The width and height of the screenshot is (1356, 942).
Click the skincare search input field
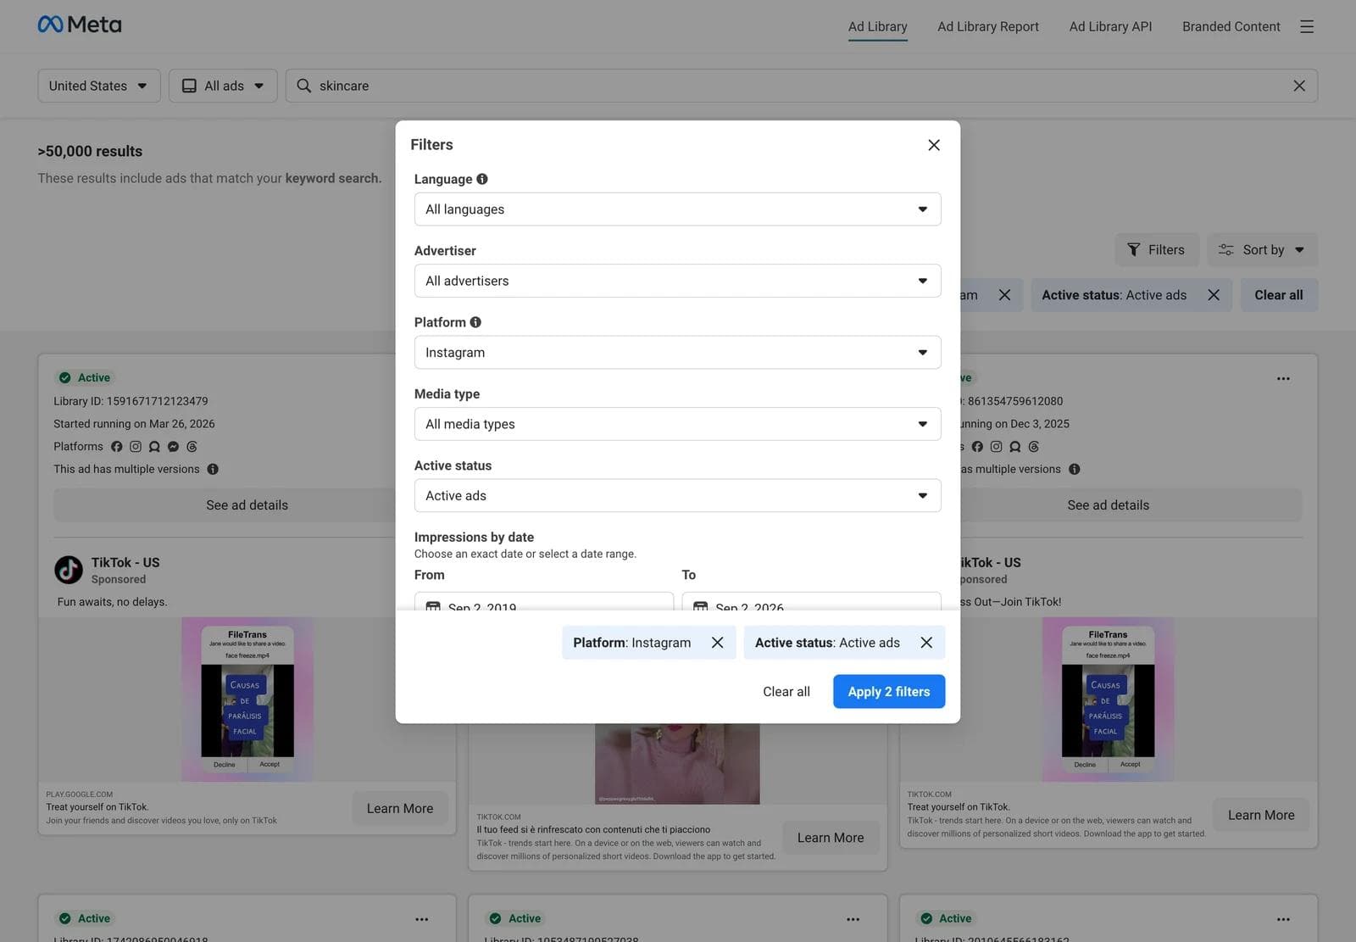tap(802, 86)
